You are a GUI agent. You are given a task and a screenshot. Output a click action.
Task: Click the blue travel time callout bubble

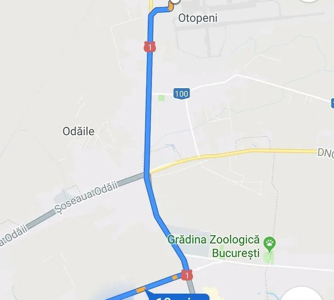tap(178, 297)
